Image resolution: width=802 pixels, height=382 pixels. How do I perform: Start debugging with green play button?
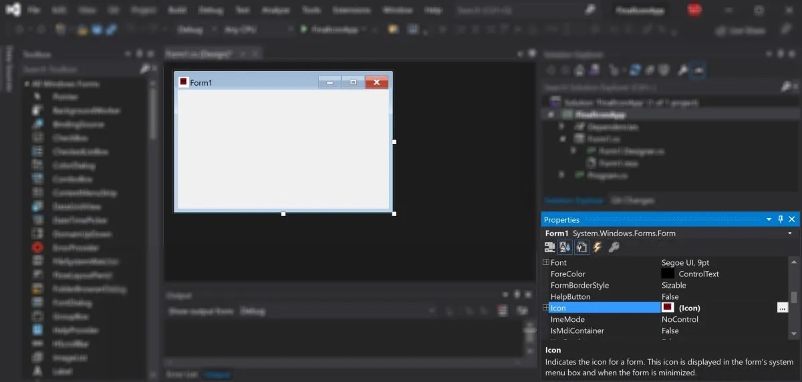304,29
